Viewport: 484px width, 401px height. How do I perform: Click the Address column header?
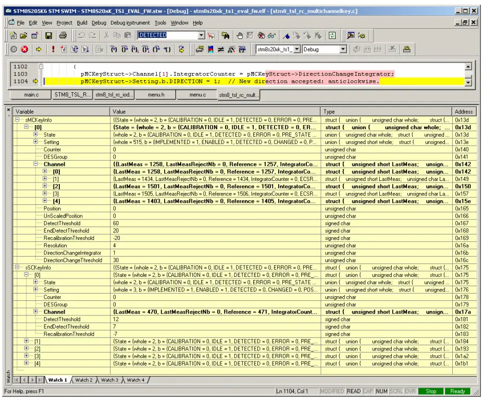coord(463,112)
